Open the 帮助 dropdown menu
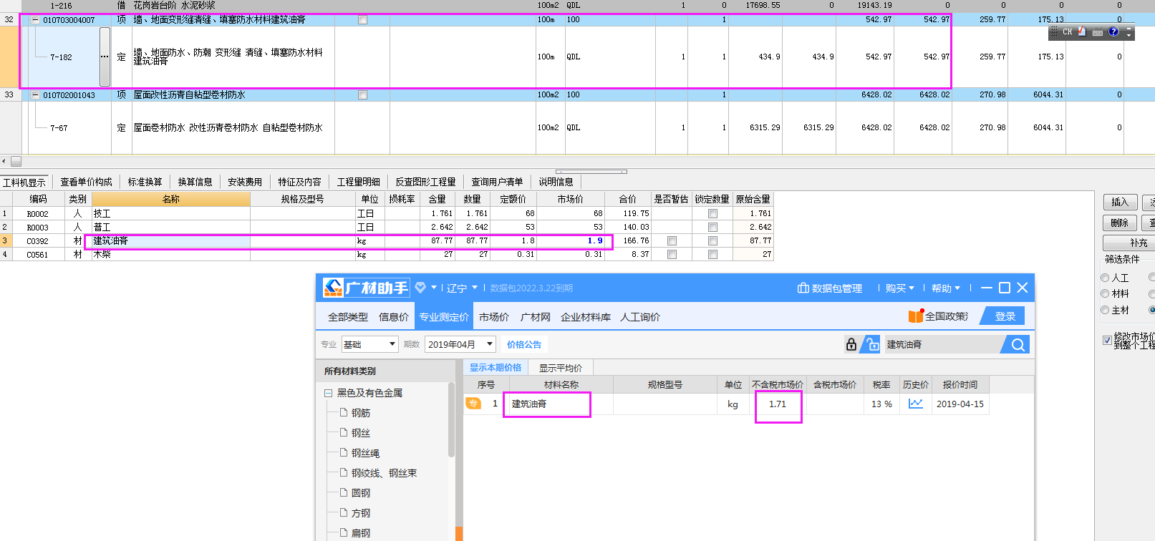Image resolution: width=1155 pixels, height=541 pixels. pos(945,288)
